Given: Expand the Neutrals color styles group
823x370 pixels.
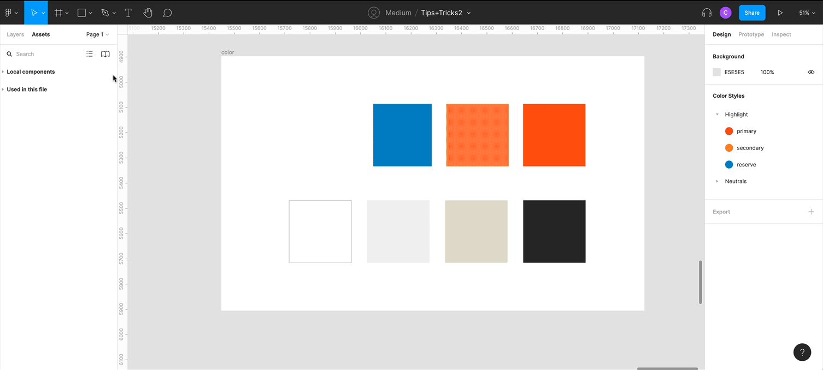Looking at the screenshot, I should coord(717,181).
